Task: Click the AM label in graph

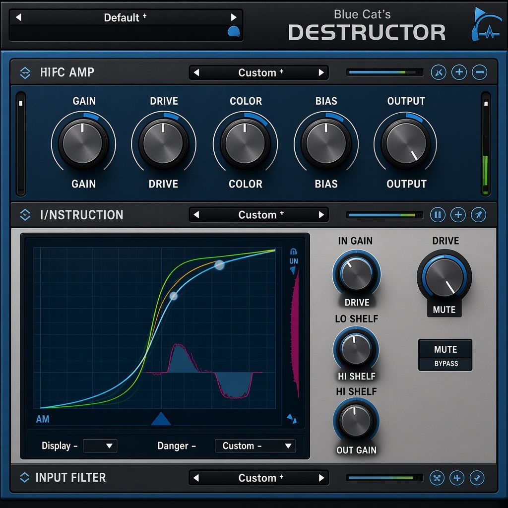Action: point(43,419)
